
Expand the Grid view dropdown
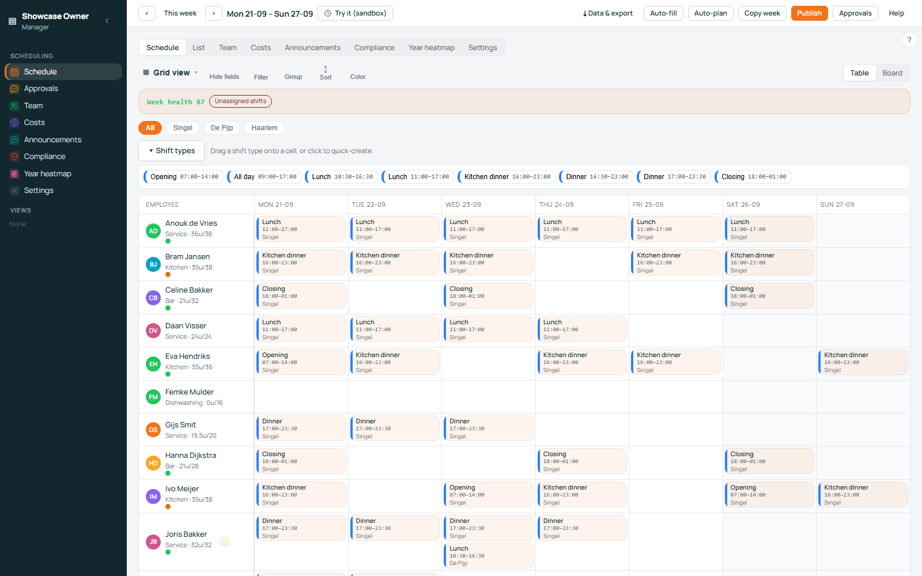171,73
